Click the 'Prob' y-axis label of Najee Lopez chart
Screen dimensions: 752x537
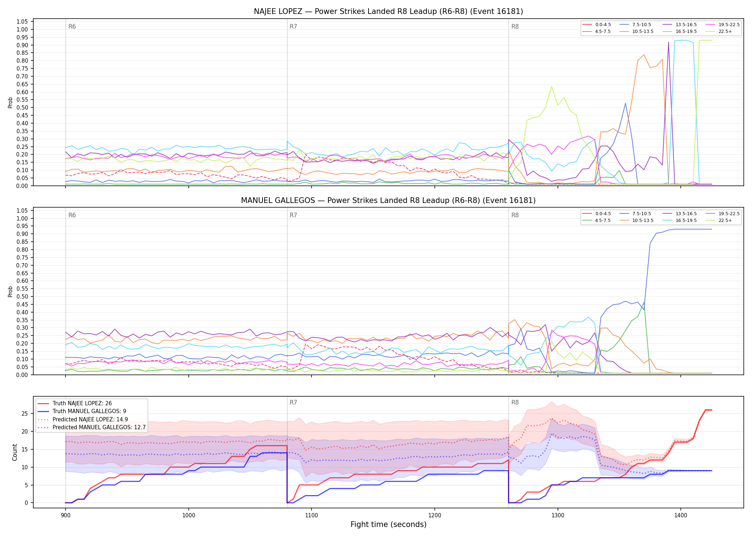click(10, 102)
